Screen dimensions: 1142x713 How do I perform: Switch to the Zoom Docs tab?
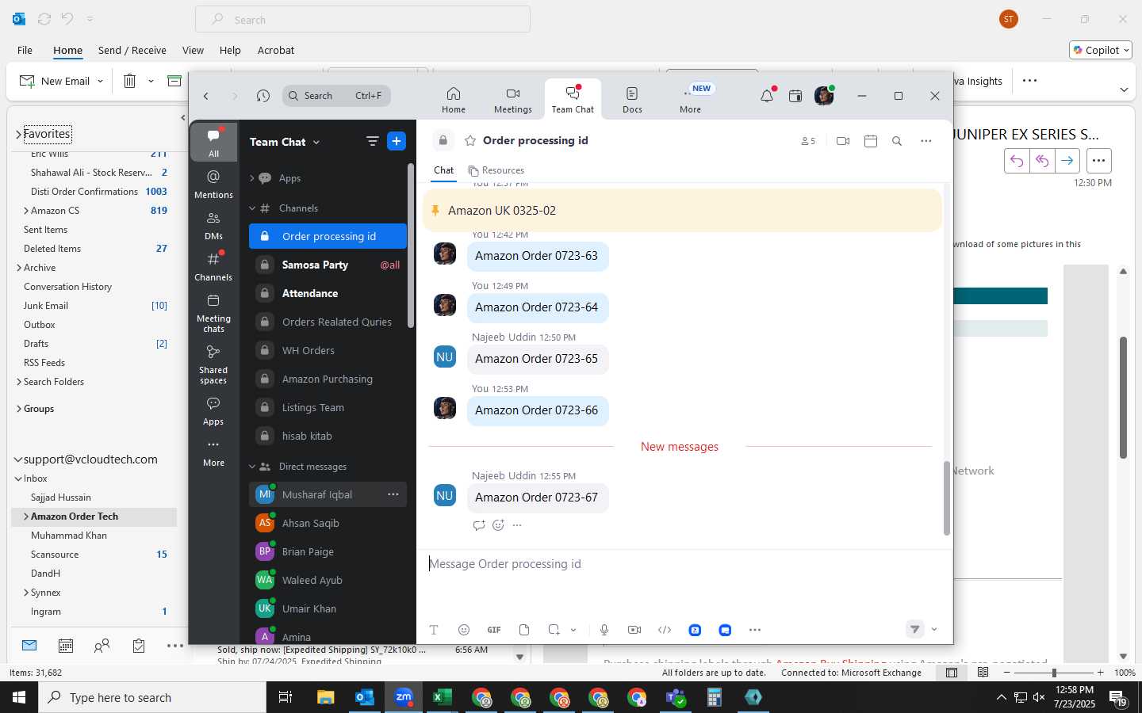[x=632, y=100]
